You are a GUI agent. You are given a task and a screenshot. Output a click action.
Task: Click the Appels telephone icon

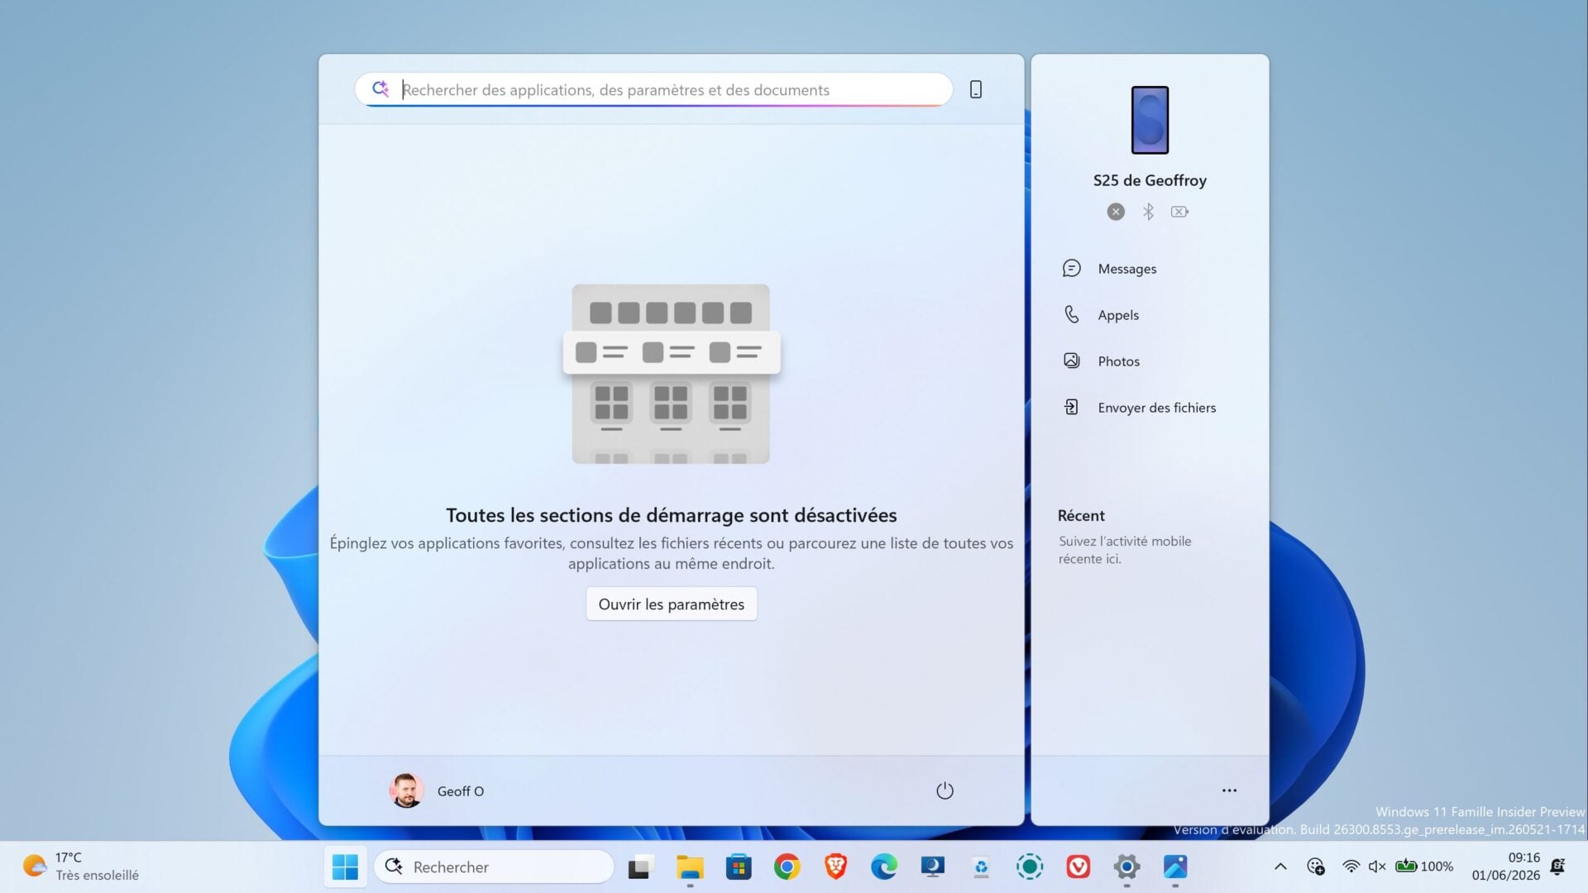1071,314
